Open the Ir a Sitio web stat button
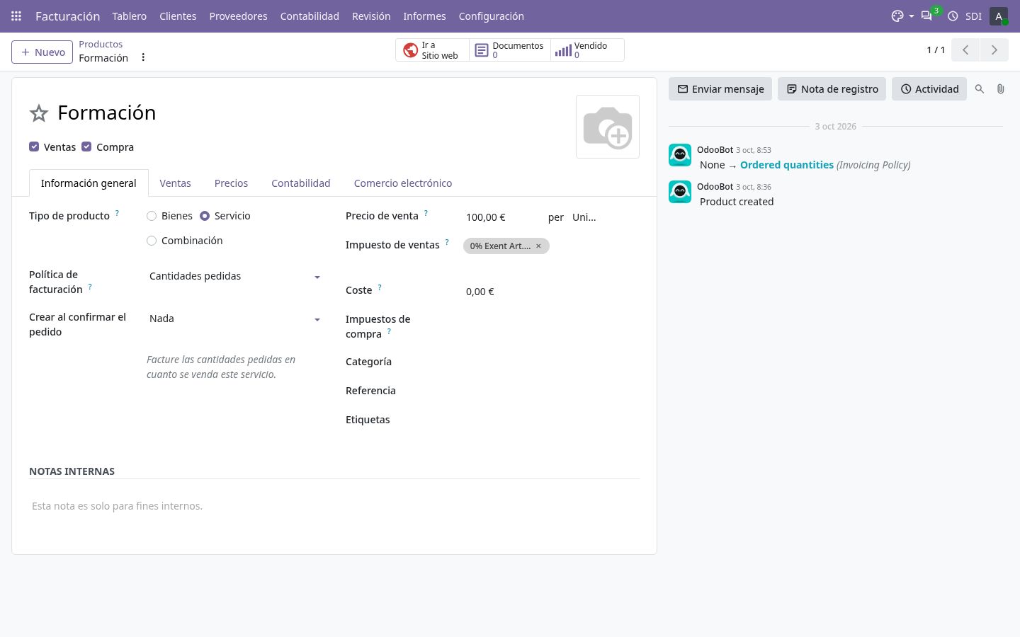The image size is (1020, 637). pyautogui.click(x=432, y=50)
